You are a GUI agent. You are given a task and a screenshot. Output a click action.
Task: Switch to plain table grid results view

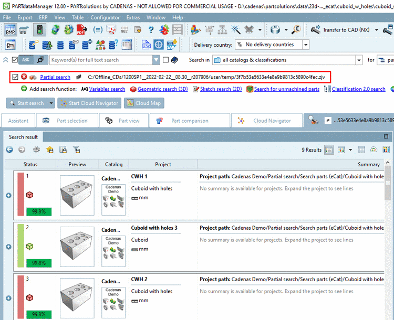(361, 150)
